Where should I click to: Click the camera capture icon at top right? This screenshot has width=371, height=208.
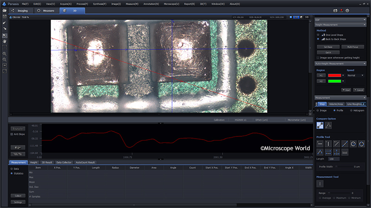point(335,11)
